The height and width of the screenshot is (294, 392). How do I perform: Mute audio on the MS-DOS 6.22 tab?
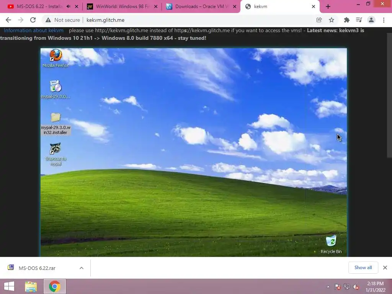point(68,7)
